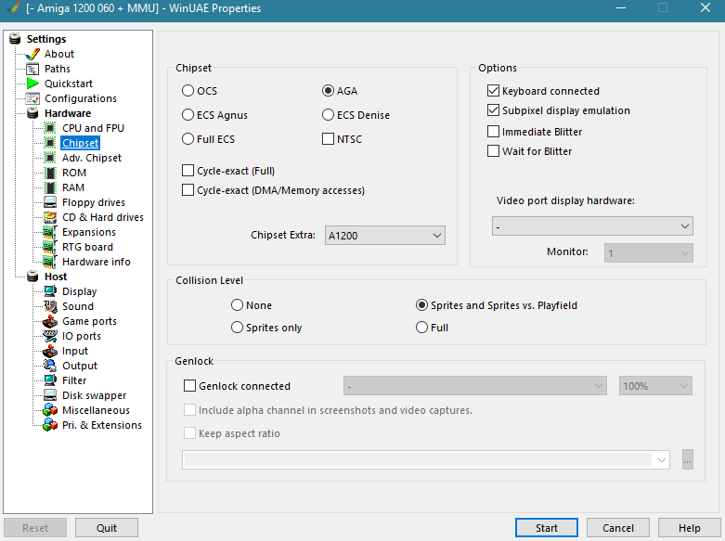Click the Help button

689,528
